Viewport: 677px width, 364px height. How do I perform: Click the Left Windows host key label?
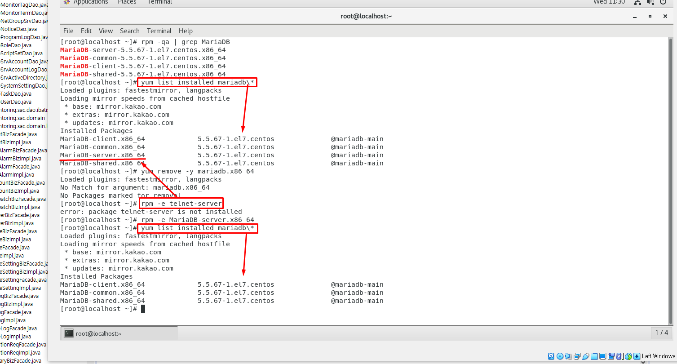(658, 356)
